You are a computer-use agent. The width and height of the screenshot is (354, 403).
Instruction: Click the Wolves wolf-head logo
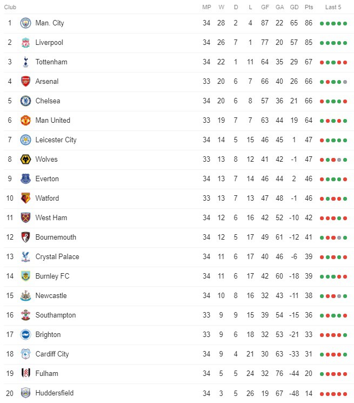(x=25, y=160)
